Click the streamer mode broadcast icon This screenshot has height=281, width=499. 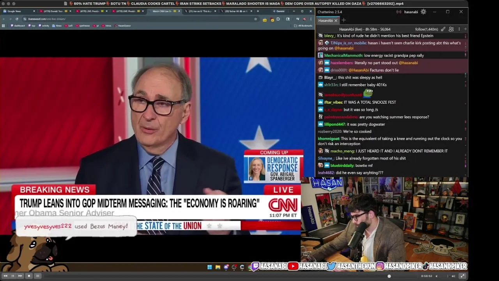(x=399, y=12)
